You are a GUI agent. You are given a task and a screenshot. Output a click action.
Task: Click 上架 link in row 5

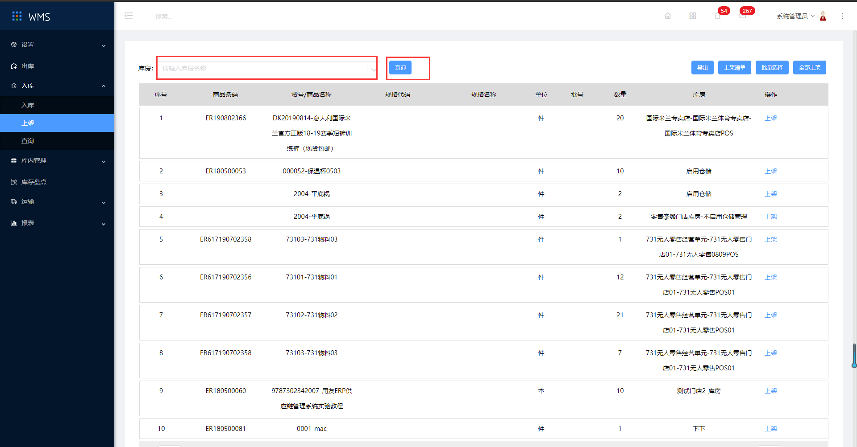point(771,239)
